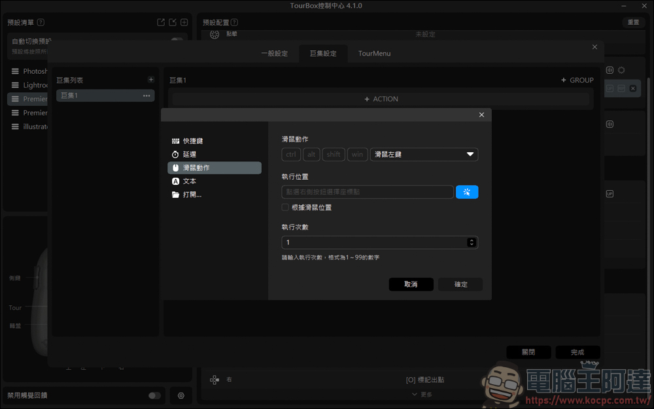Switch to the 一般設定 tab
654x409 pixels.
[275, 54]
